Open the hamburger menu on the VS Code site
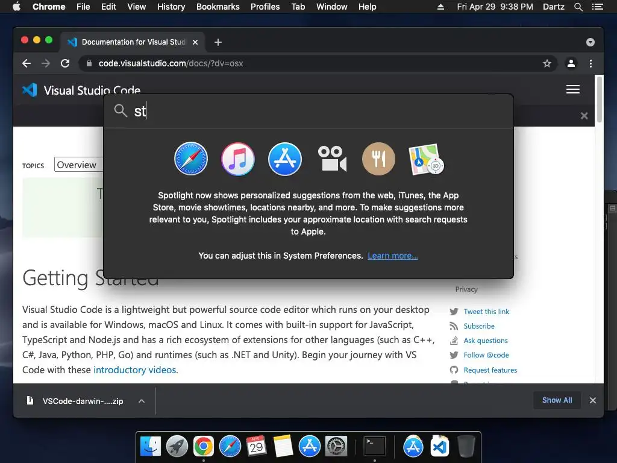 pos(573,89)
